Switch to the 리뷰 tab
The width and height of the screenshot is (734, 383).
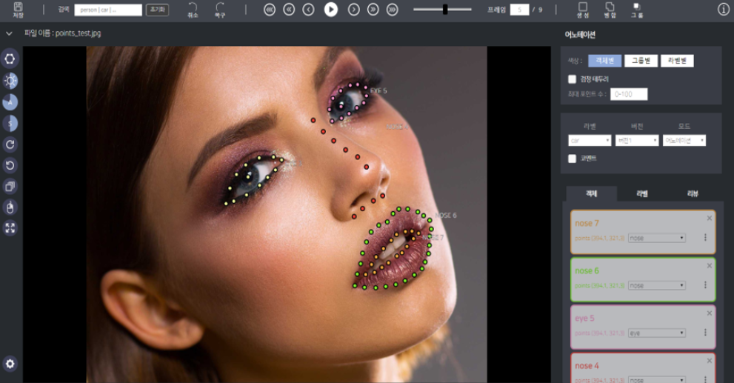(x=693, y=194)
